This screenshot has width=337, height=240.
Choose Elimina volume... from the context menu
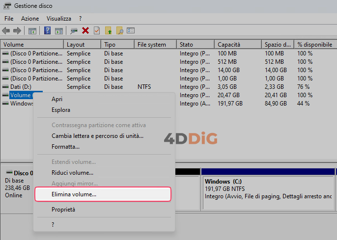(103, 194)
